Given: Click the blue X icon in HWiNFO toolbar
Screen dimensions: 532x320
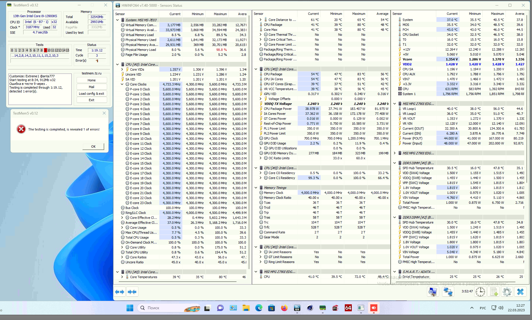Looking at the screenshot, I should pyautogui.click(x=520, y=292).
